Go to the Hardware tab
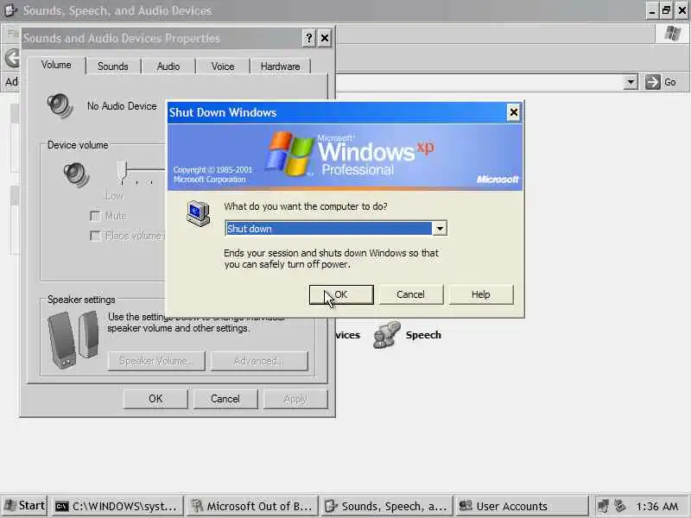 point(280,66)
